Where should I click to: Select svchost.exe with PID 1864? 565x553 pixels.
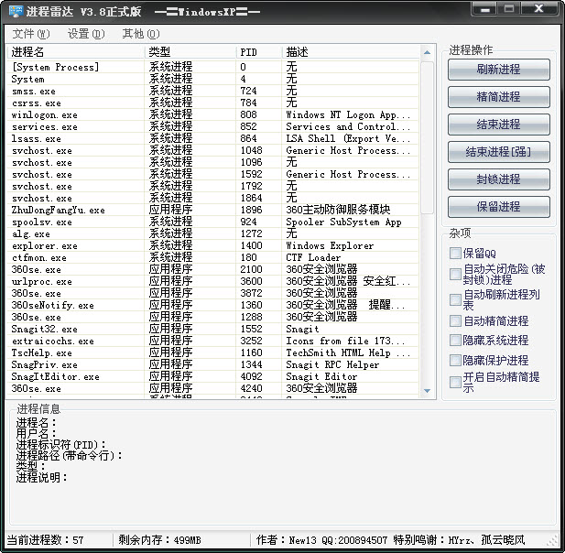coord(213,198)
